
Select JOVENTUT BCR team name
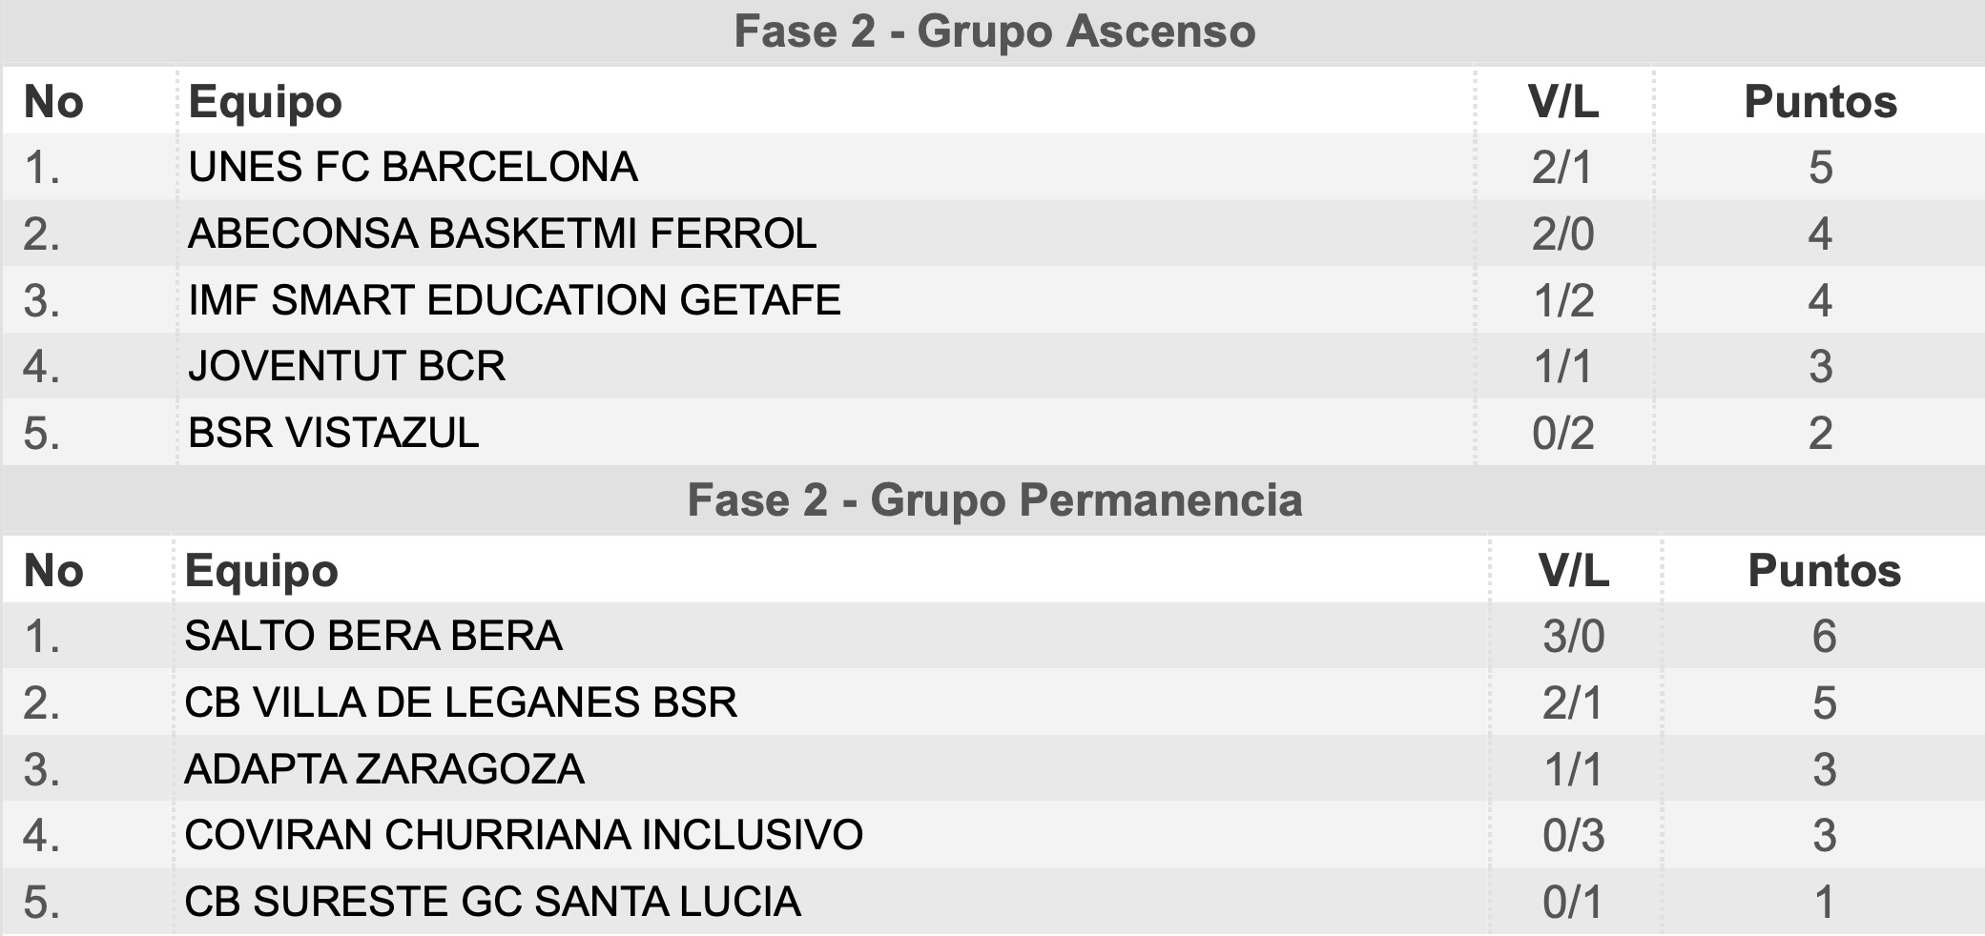[x=346, y=366]
